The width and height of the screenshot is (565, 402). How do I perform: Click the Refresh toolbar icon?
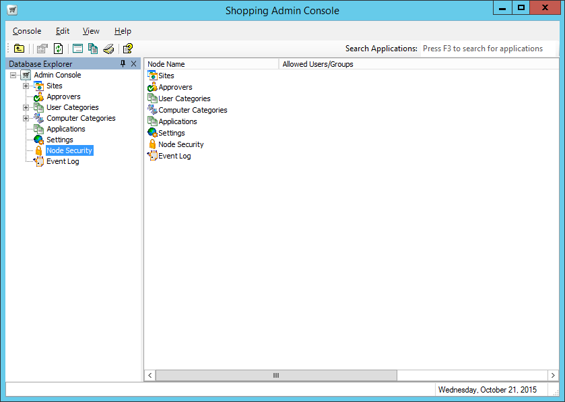click(59, 49)
